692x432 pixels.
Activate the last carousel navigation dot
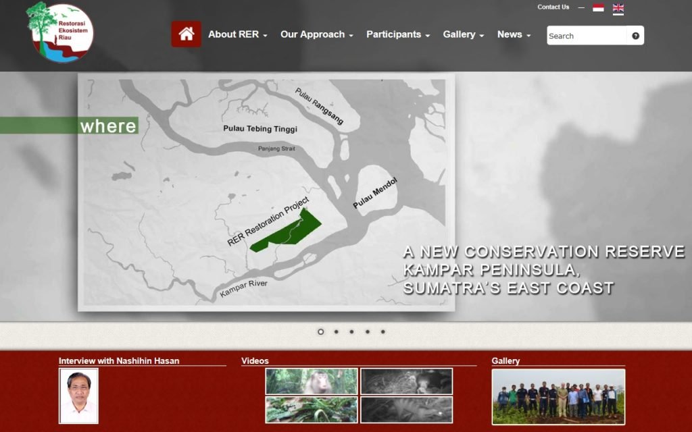[384, 332]
